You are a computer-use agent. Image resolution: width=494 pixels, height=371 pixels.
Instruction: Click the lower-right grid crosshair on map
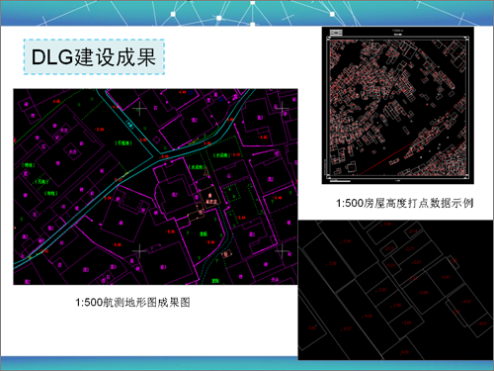point(282,251)
